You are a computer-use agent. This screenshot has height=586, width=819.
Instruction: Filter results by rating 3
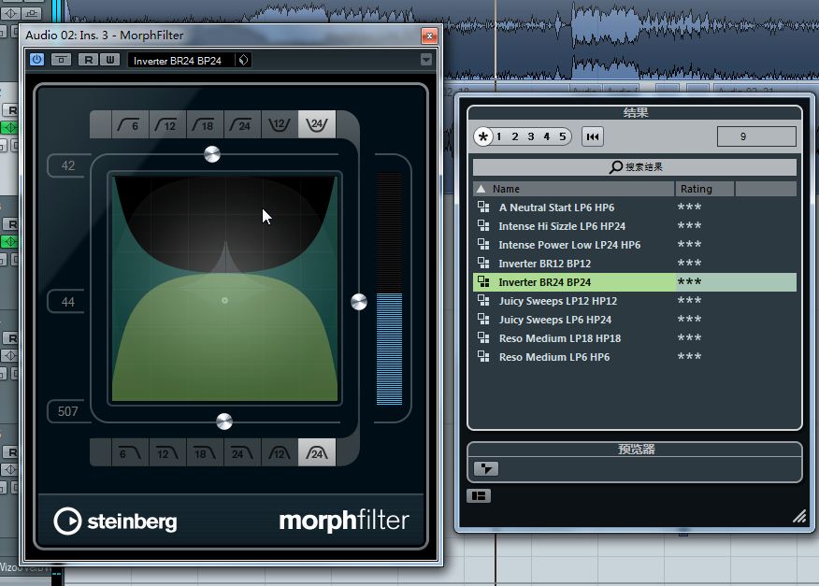point(531,136)
